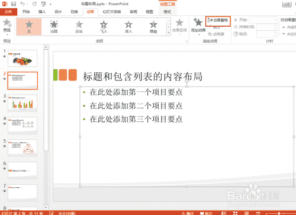
Task: Click the animation Preview (预览) star button
Action: click(x=7, y=23)
